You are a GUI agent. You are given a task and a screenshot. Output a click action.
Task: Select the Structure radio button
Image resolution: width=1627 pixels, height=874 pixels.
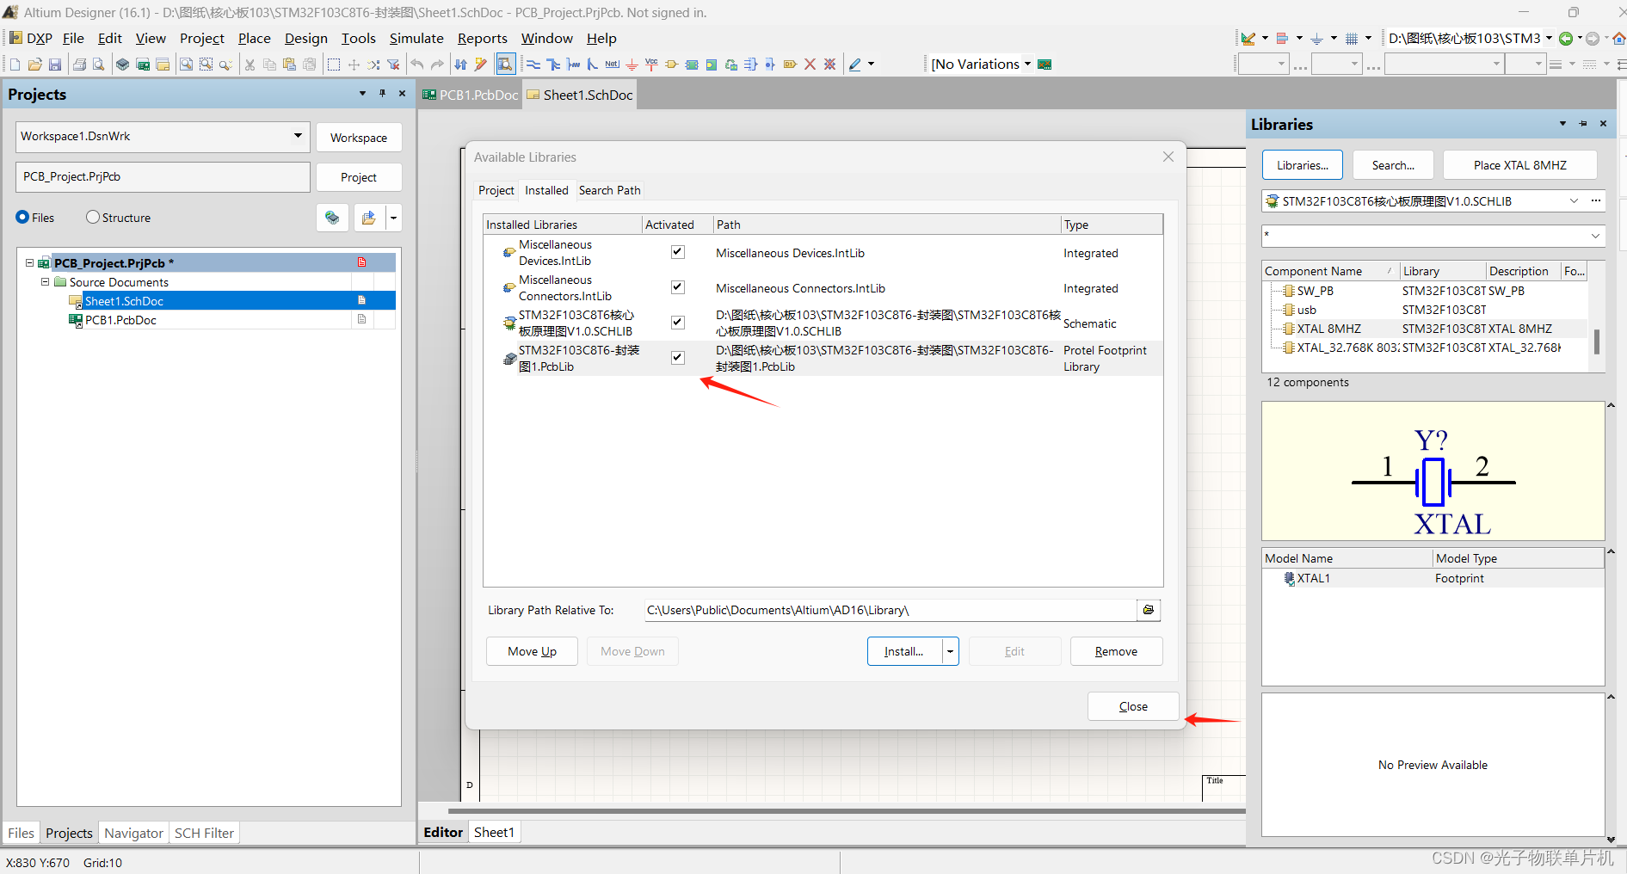[93, 217]
